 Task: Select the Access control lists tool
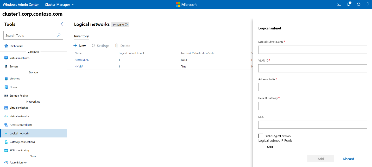click(21, 125)
